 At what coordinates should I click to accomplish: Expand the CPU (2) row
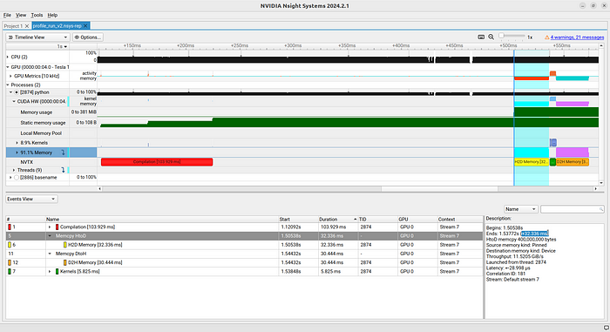click(x=7, y=57)
